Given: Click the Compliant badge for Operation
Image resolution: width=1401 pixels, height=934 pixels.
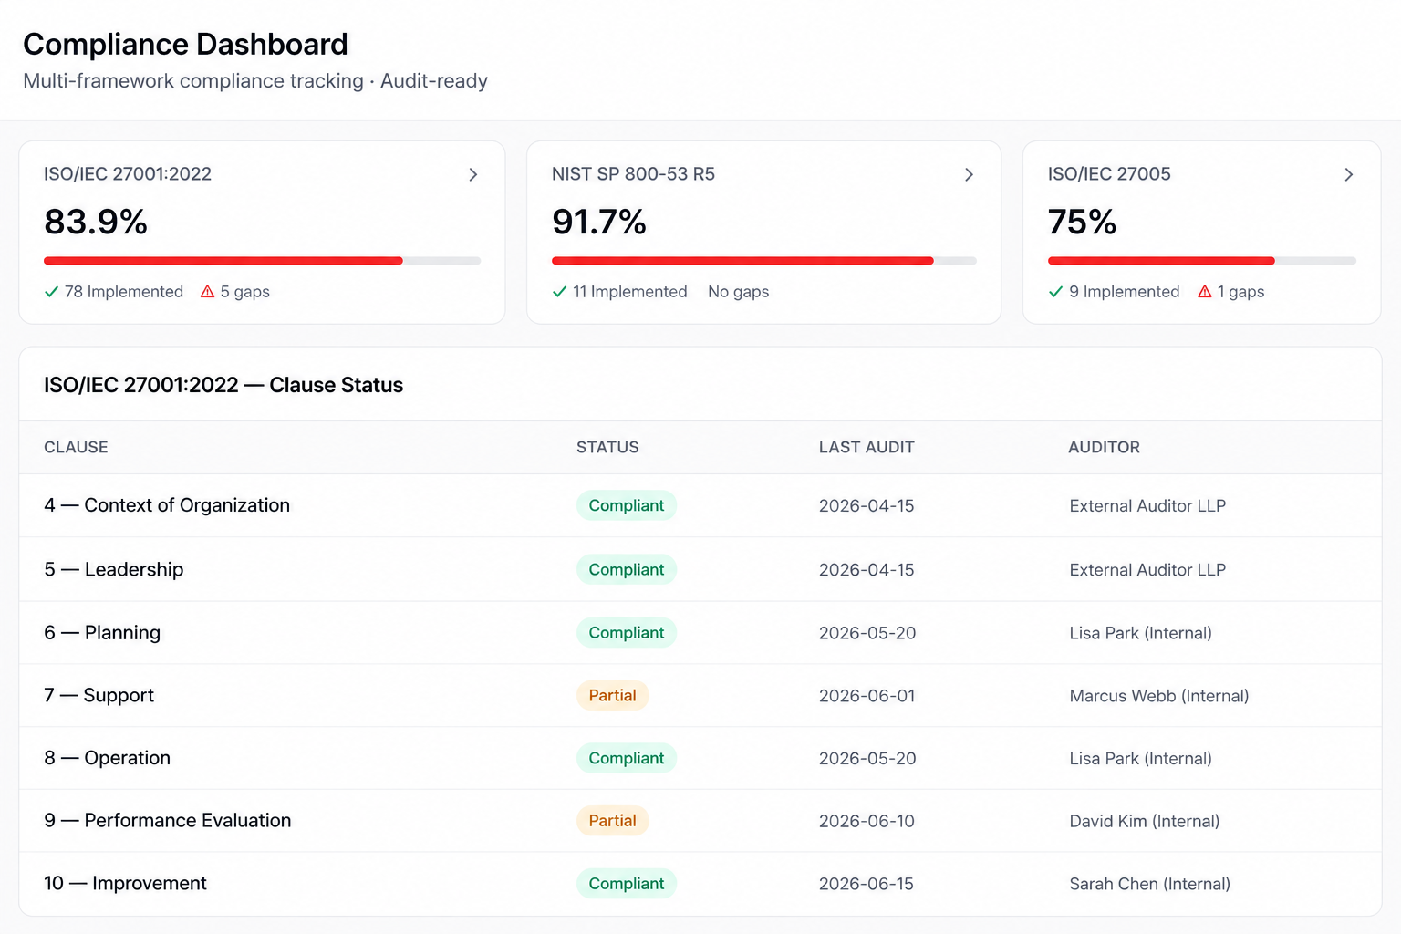Looking at the screenshot, I should click(x=627, y=758).
